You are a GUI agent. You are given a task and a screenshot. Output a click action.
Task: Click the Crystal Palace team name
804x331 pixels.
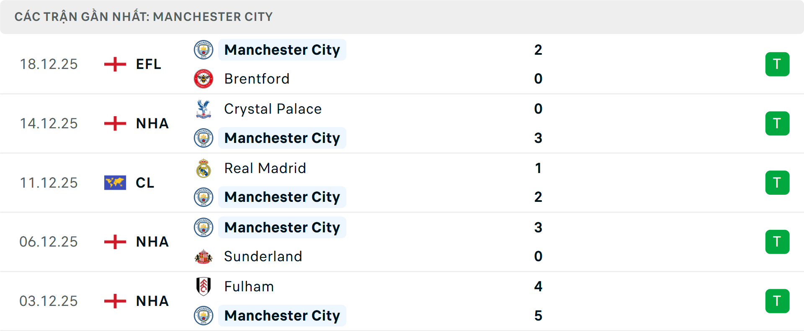(x=273, y=109)
